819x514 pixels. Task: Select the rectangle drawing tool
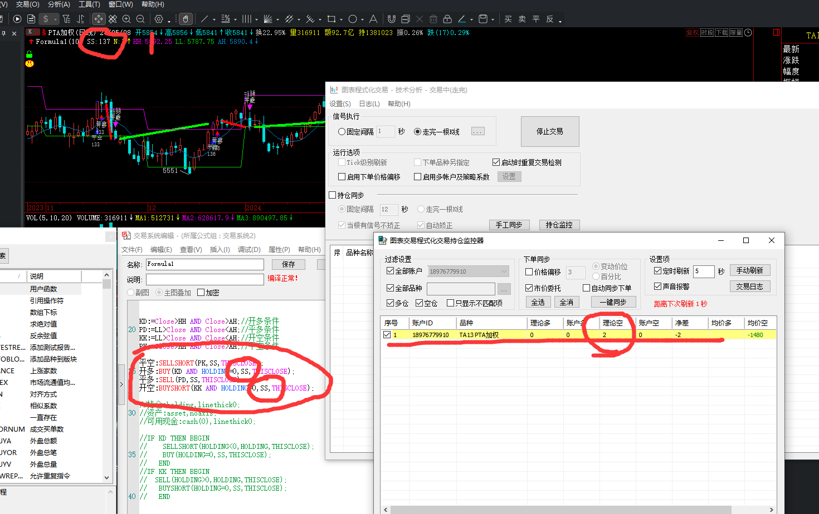[x=331, y=19]
